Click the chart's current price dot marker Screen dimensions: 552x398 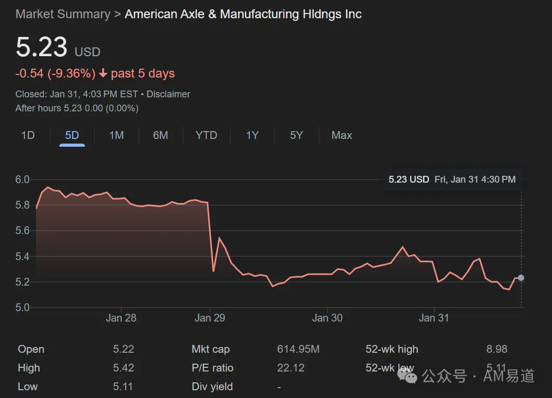(x=521, y=278)
